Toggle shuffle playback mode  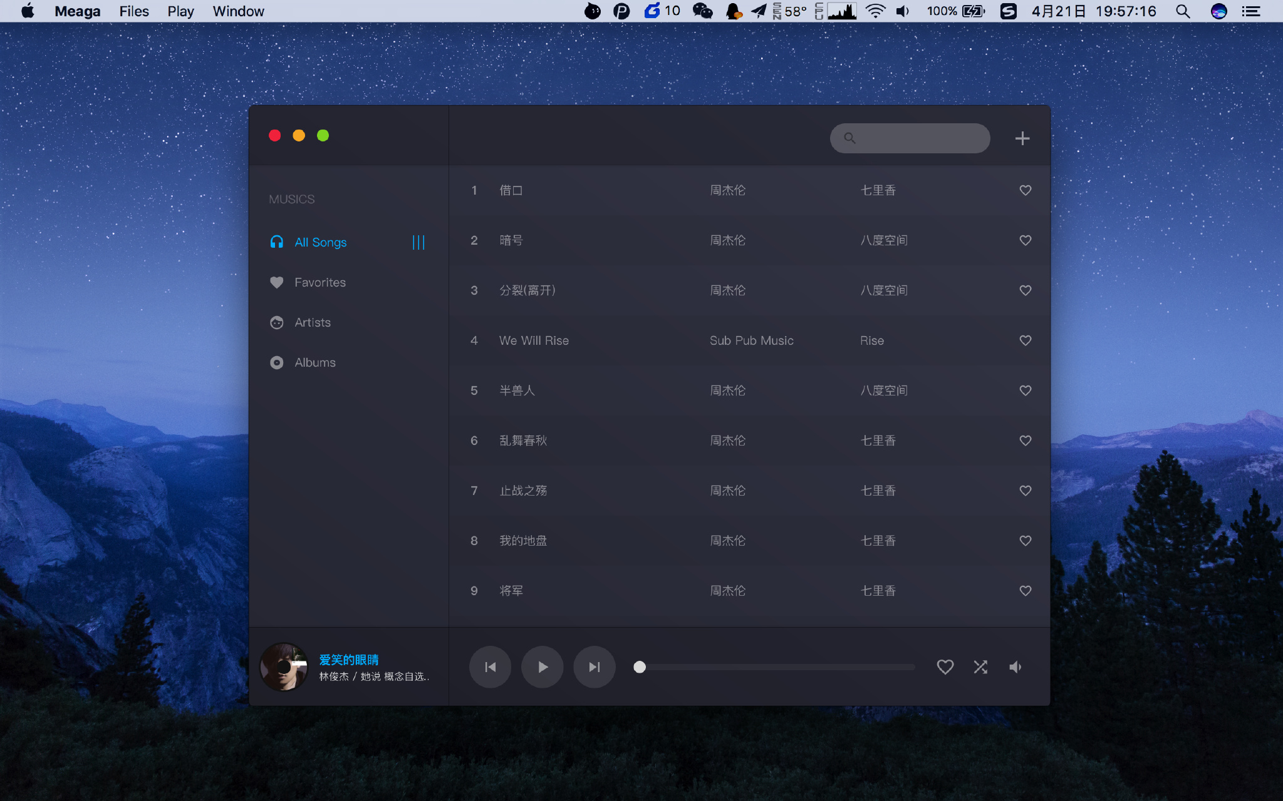pyautogui.click(x=980, y=667)
